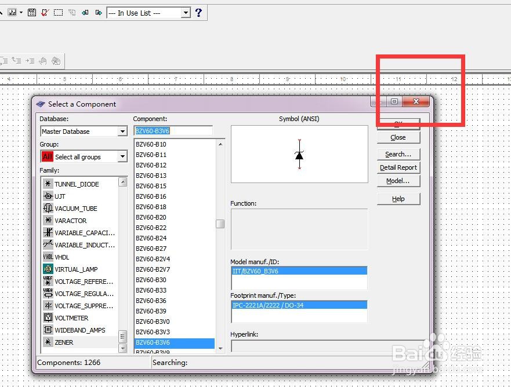Select the WIDEBAND_AMPS family

80,330
